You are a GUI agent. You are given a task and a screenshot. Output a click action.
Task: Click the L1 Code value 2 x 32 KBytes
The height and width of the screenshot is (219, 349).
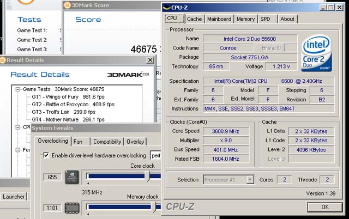tap(311, 141)
